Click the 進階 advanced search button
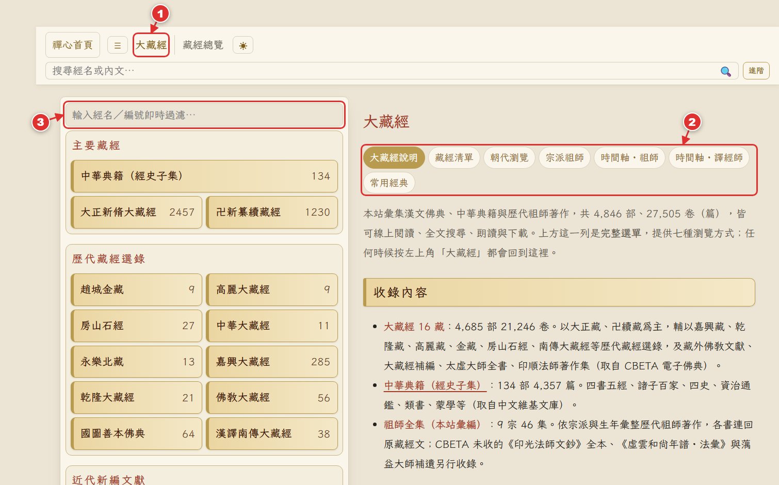 coord(756,71)
